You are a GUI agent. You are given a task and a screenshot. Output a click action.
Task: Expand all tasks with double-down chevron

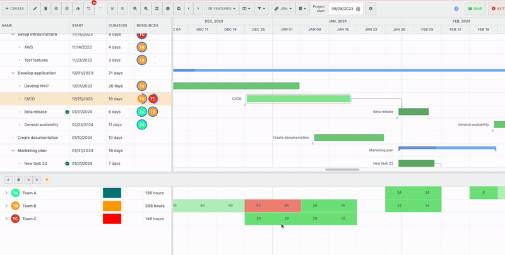pyautogui.click(x=112, y=9)
